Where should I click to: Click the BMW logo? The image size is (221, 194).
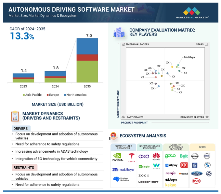(x=208, y=165)
